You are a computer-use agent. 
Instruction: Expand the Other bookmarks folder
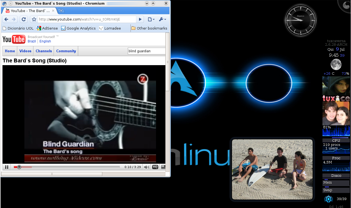coord(149,28)
